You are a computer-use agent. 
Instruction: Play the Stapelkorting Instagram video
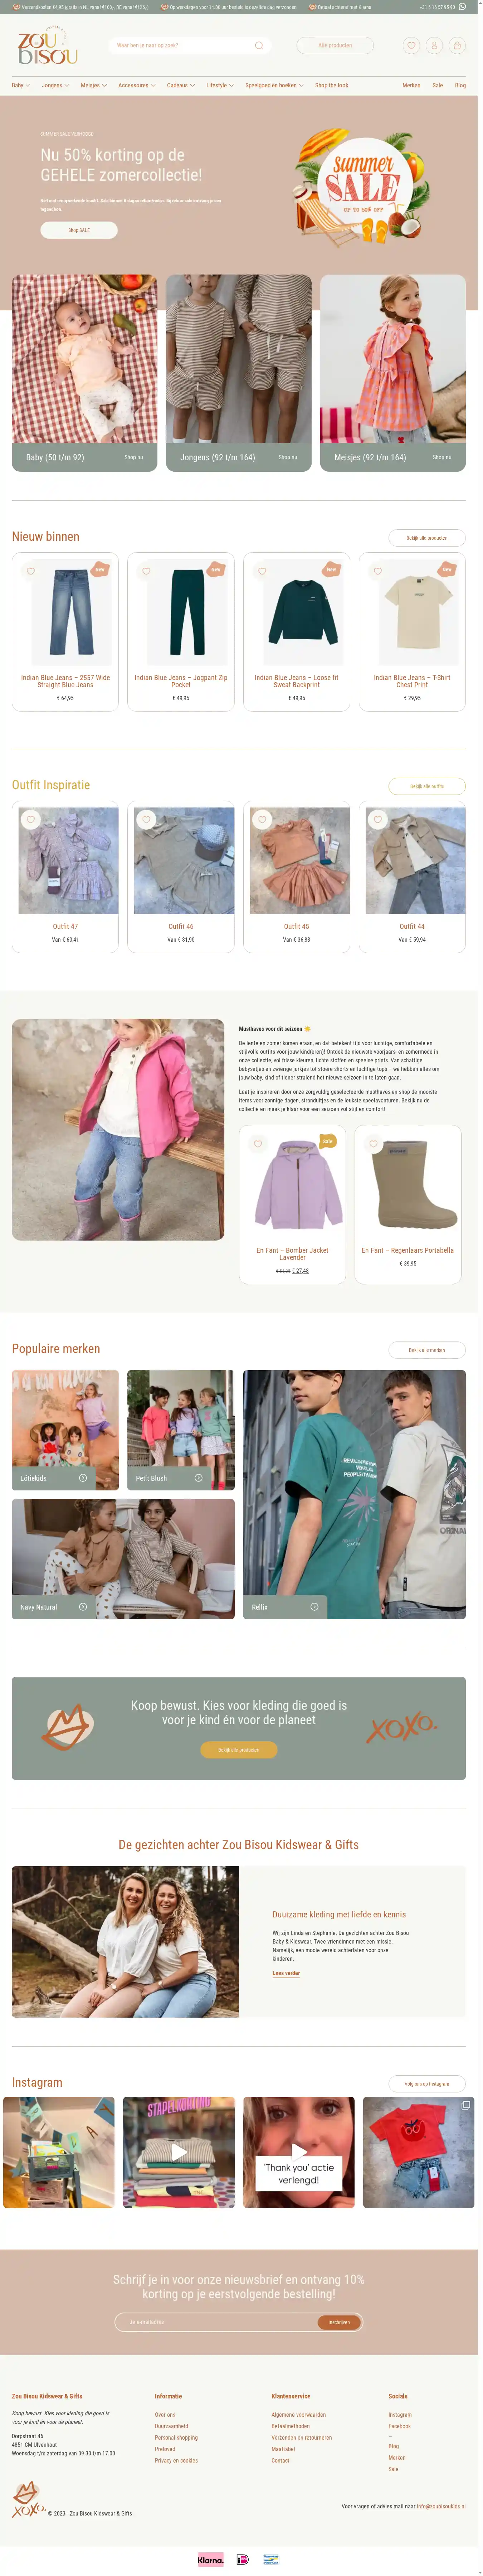[179, 2152]
